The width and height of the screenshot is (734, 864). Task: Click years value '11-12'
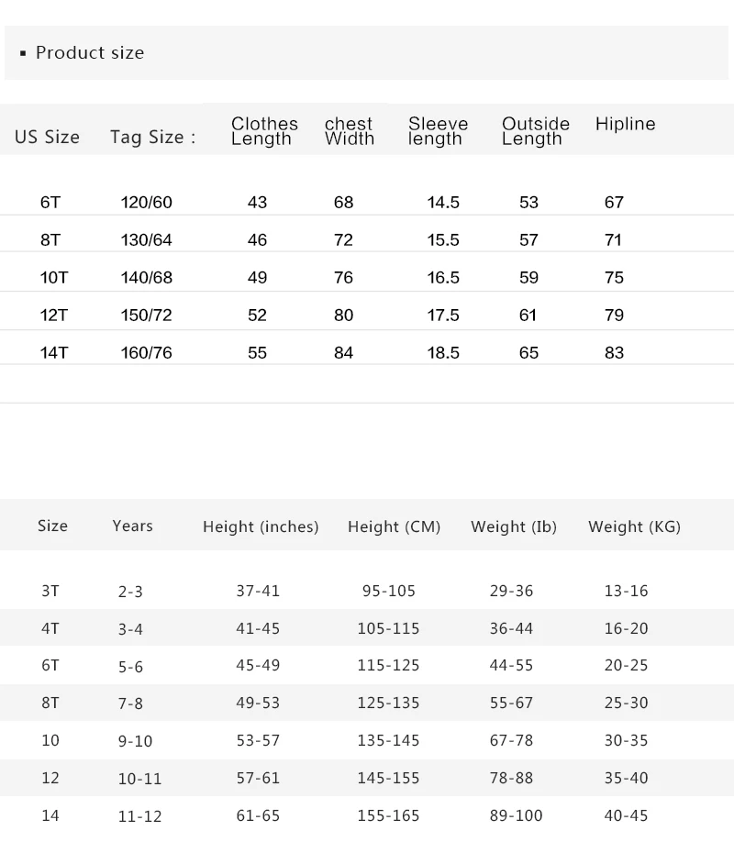[140, 816]
